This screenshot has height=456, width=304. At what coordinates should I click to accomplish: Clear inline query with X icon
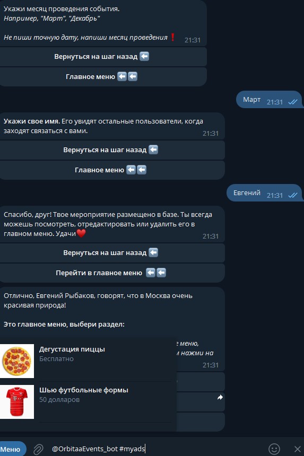point(297,449)
